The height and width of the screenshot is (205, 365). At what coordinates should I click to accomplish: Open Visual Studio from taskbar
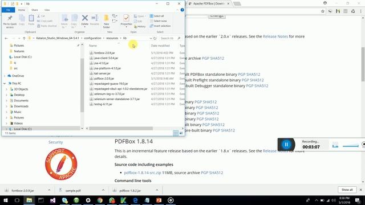click(x=53, y=200)
